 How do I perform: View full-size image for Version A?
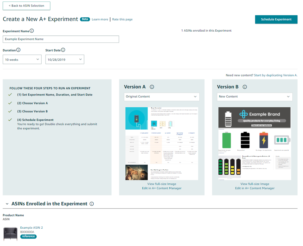point(162,184)
